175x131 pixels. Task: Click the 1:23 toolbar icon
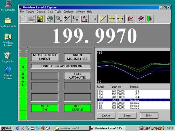point(93,19)
